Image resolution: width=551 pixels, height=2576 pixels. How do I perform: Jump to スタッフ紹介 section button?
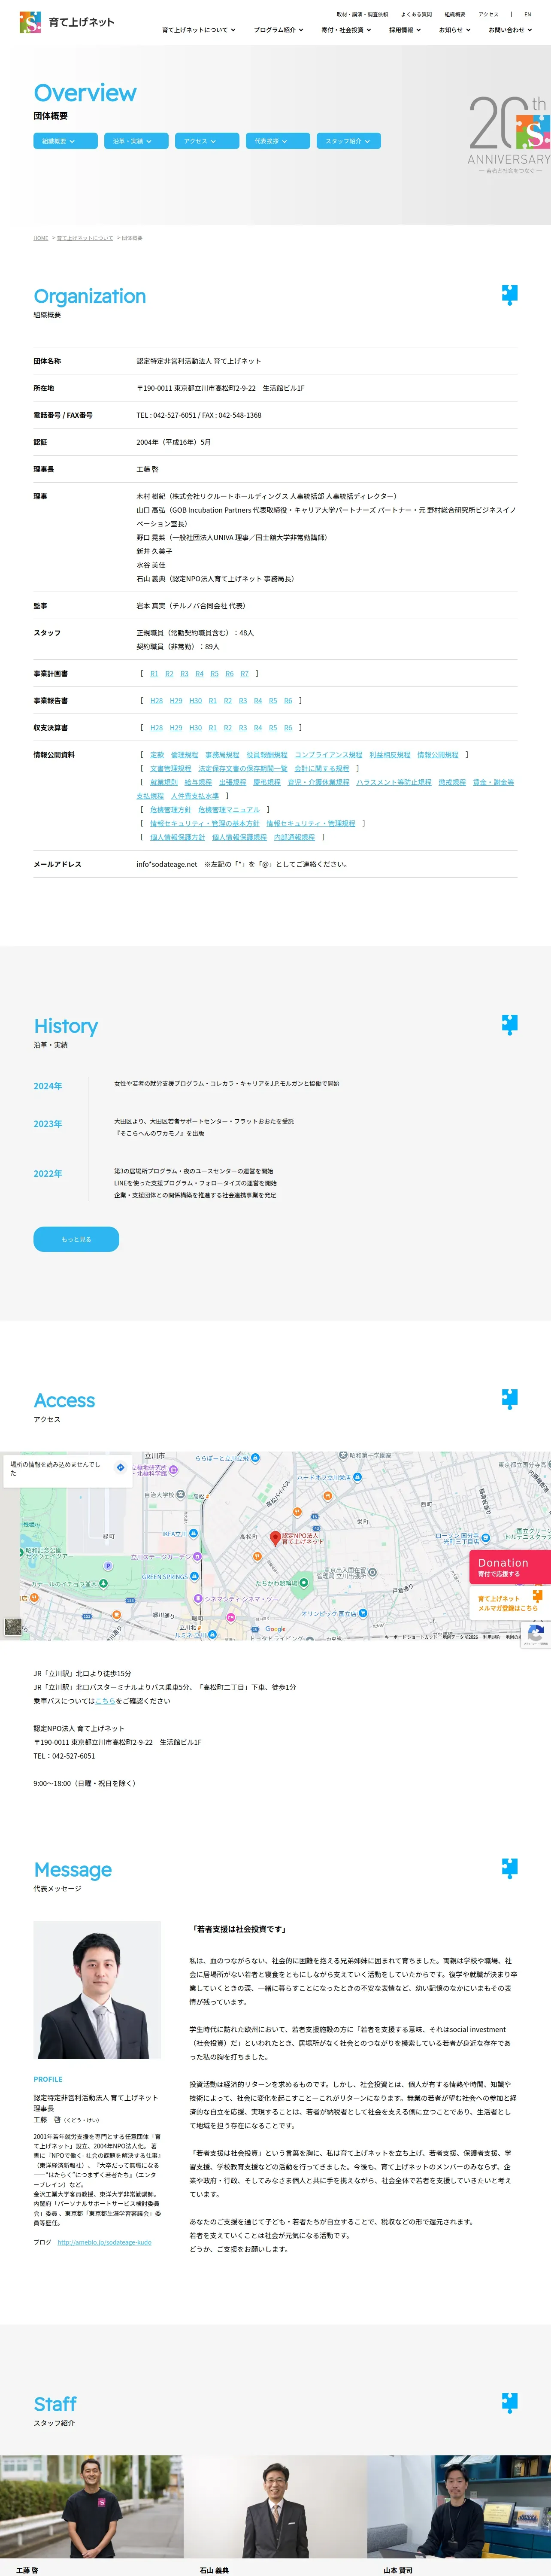coord(348,141)
